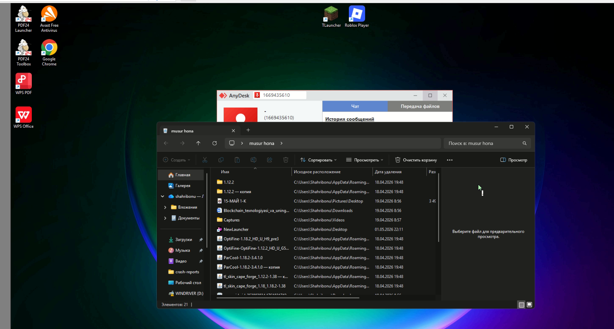
Task: Click the file list vertical scrollbar
Action: (x=439, y=208)
